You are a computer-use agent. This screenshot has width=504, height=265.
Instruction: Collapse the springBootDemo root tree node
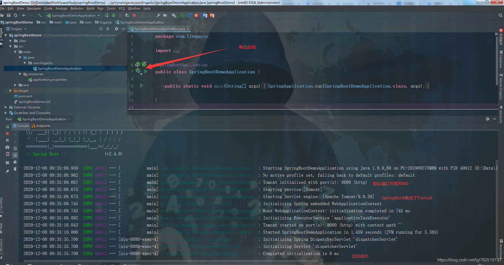[6, 35]
